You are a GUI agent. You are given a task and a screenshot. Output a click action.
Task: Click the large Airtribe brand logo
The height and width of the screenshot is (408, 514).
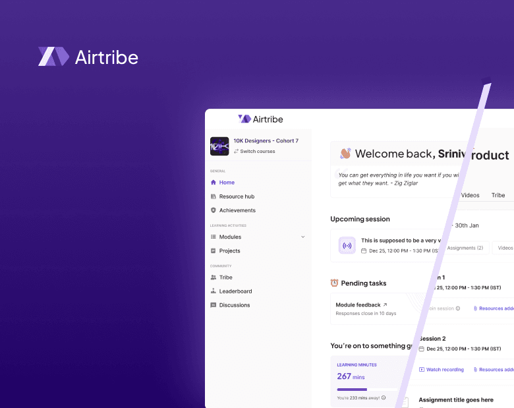pyautogui.click(x=88, y=57)
